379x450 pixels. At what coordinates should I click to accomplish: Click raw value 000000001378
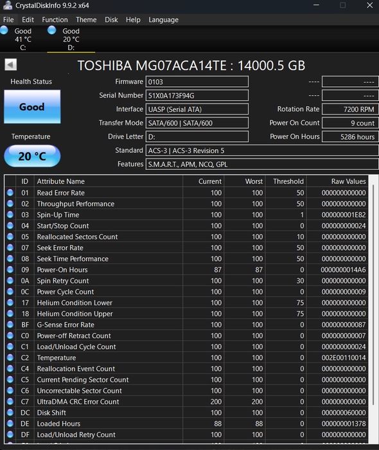(344, 424)
